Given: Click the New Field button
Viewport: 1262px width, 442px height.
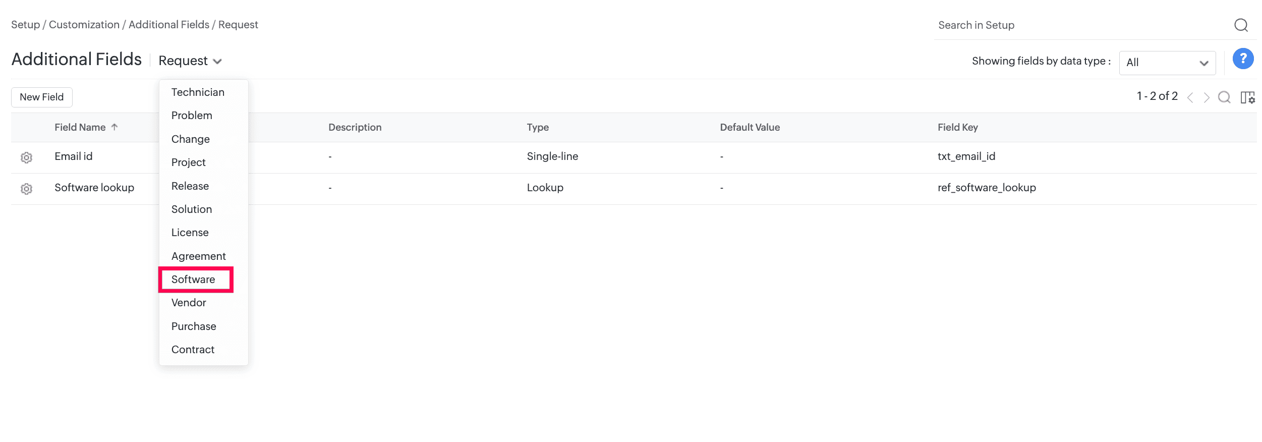Looking at the screenshot, I should pyautogui.click(x=42, y=97).
